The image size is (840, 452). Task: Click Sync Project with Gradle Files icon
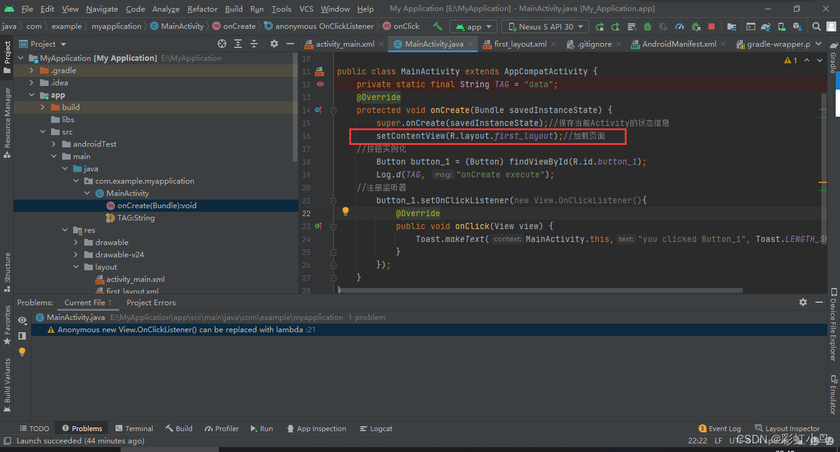click(766, 26)
